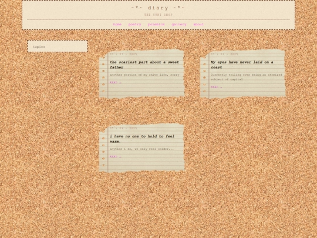
Task: Open the poetry section
Action: [x=134, y=24]
